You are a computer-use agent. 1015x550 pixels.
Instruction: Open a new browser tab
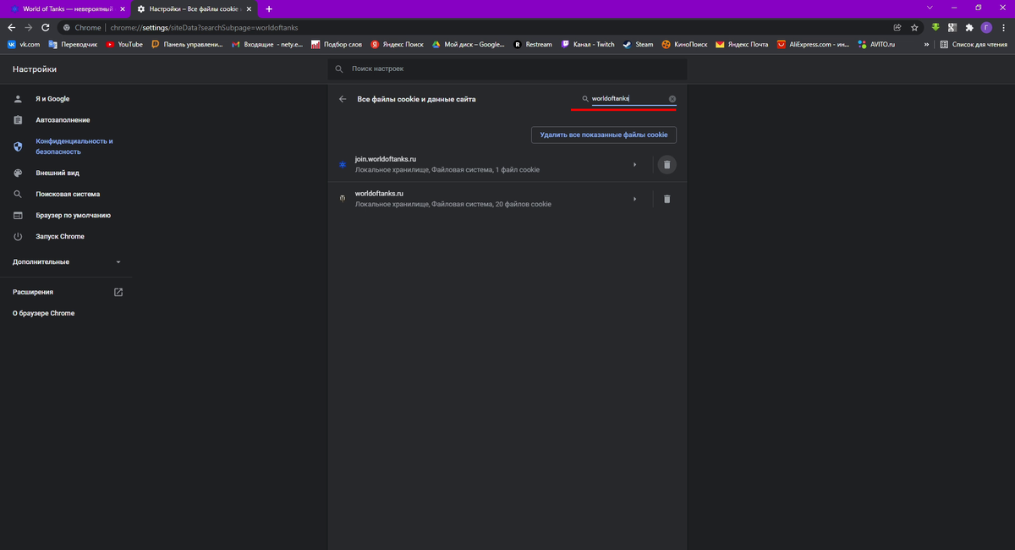coord(269,8)
